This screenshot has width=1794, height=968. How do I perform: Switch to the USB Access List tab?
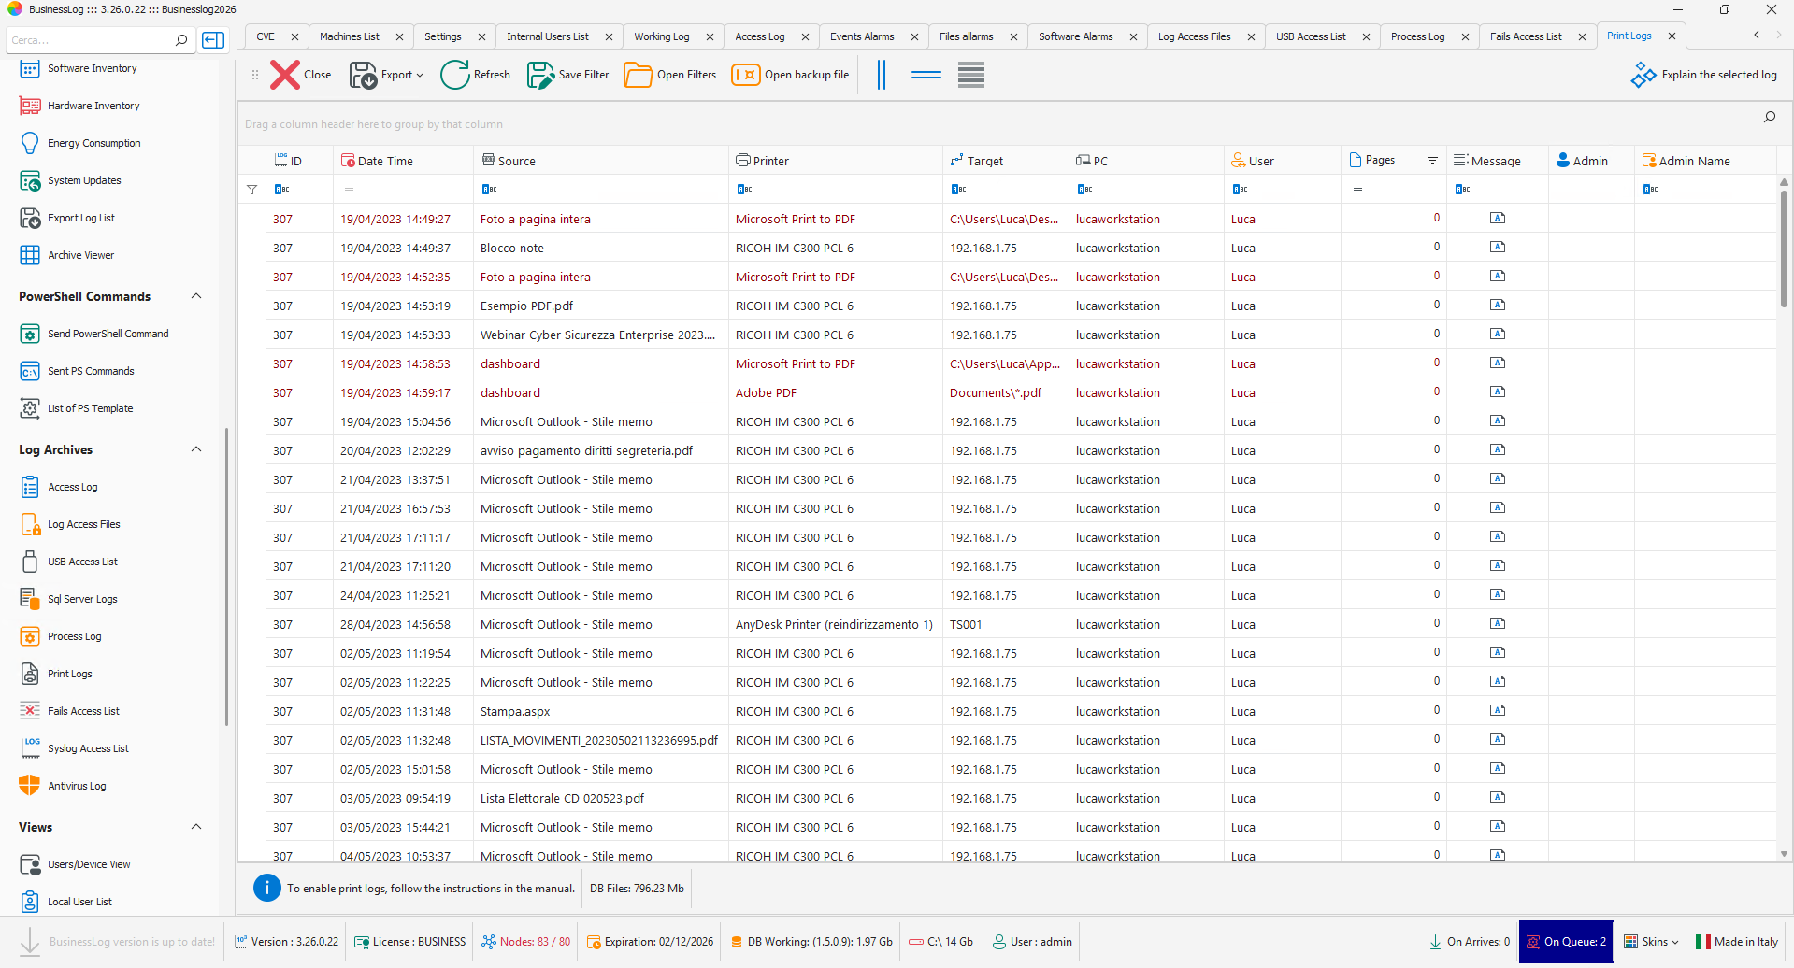[1310, 36]
